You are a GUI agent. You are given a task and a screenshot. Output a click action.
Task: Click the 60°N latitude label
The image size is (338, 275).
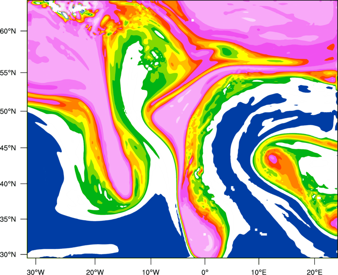pyautogui.click(x=8, y=31)
